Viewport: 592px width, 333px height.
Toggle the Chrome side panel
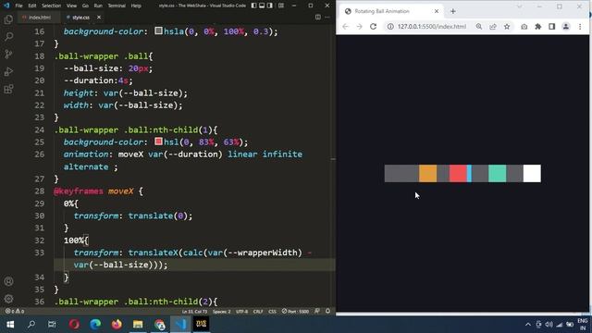(551, 27)
